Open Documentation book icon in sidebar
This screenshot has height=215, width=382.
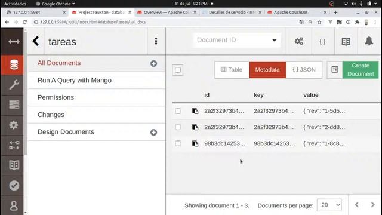[x=14, y=165]
